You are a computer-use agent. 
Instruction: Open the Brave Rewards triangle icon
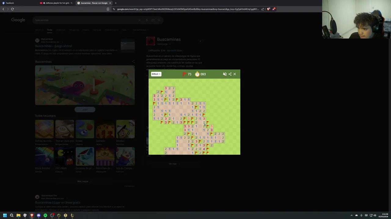274,9
